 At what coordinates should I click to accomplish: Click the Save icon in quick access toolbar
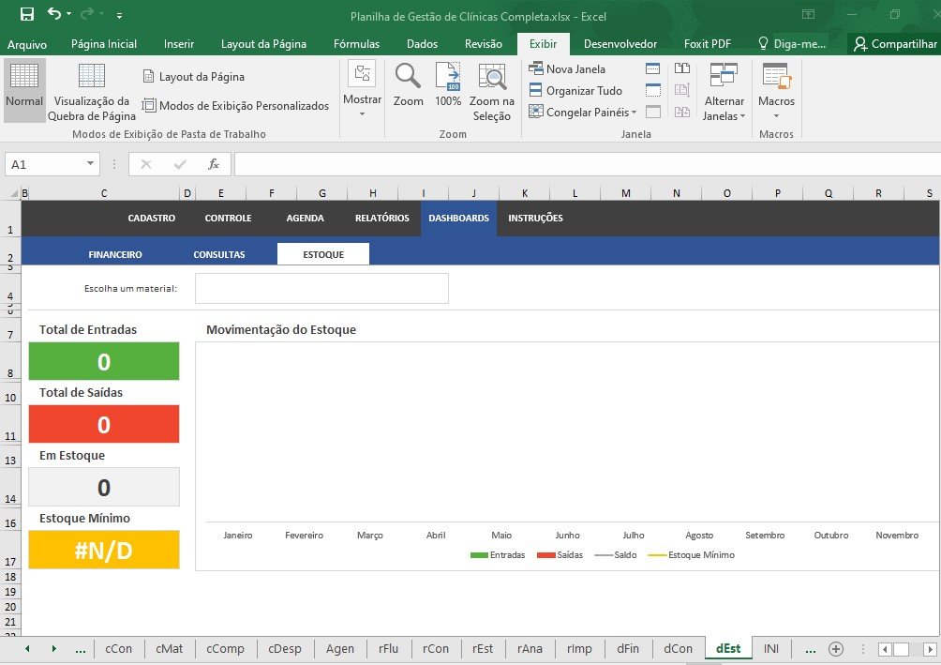[x=26, y=14]
